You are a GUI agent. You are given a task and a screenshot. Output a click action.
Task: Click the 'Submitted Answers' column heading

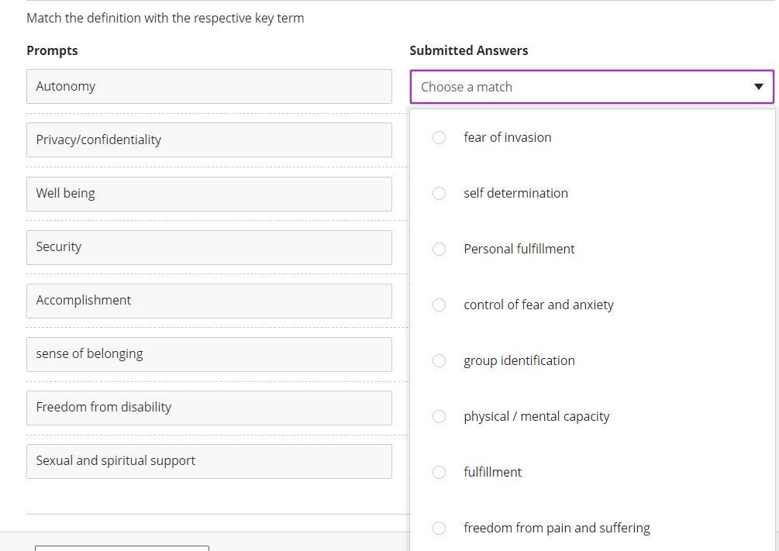click(x=468, y=50)
